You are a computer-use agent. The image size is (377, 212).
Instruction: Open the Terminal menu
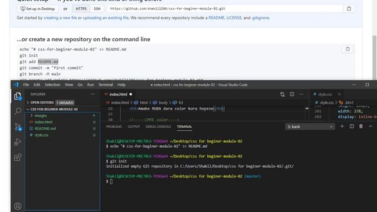[105, 85]
